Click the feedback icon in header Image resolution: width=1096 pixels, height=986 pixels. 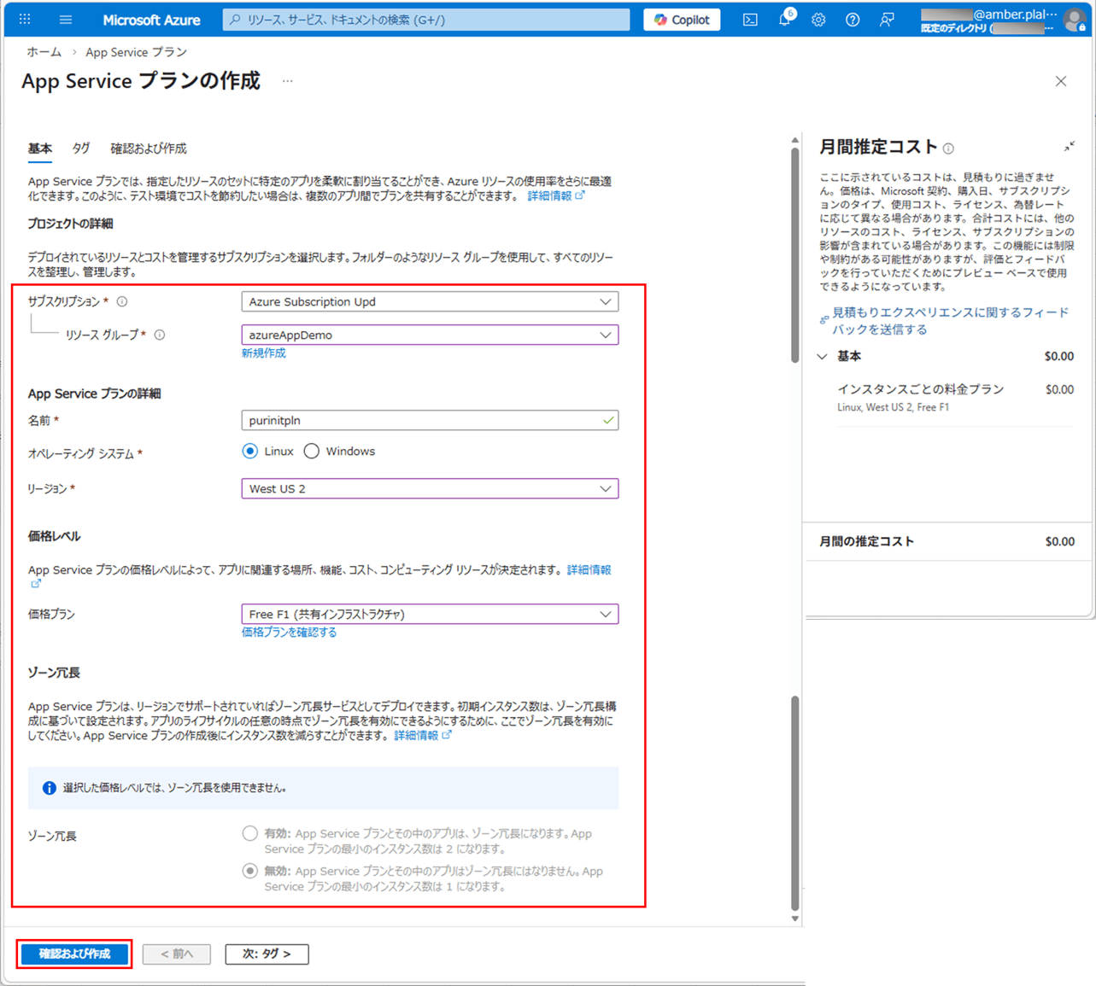[x=887, y=20]
